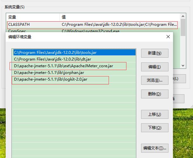Open the 浏览(B)... file browser
This screenshot has width=193, height=158.
154,80
